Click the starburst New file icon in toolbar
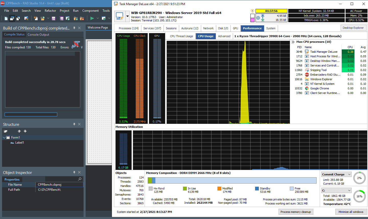This screenshot has width=368, height=219. click(36, 18)
